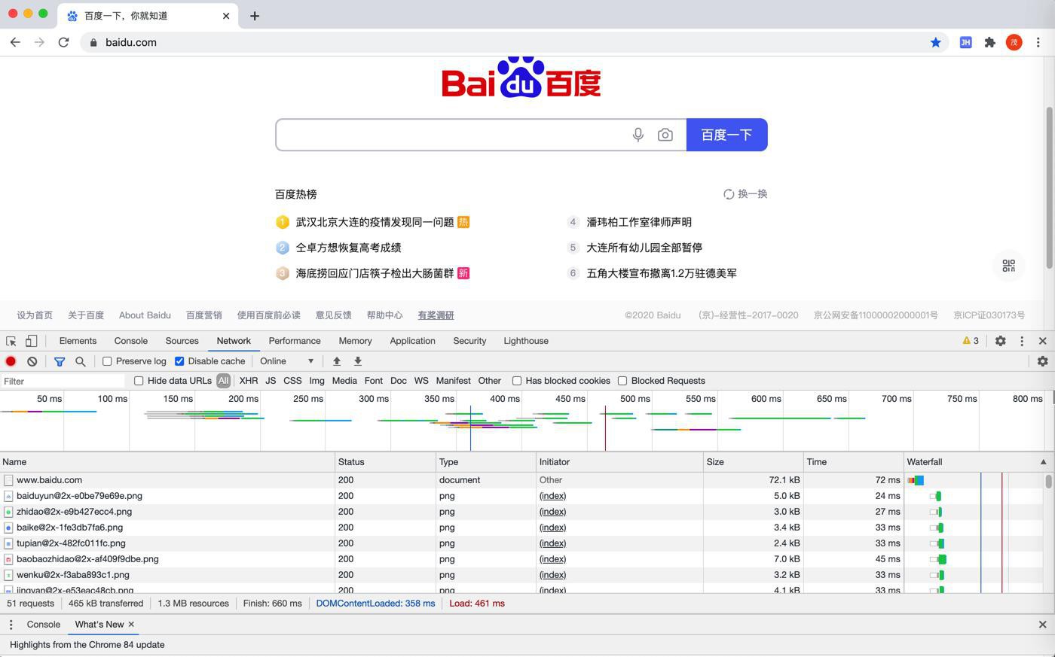Select the All filter toggle

coord(223,381)
